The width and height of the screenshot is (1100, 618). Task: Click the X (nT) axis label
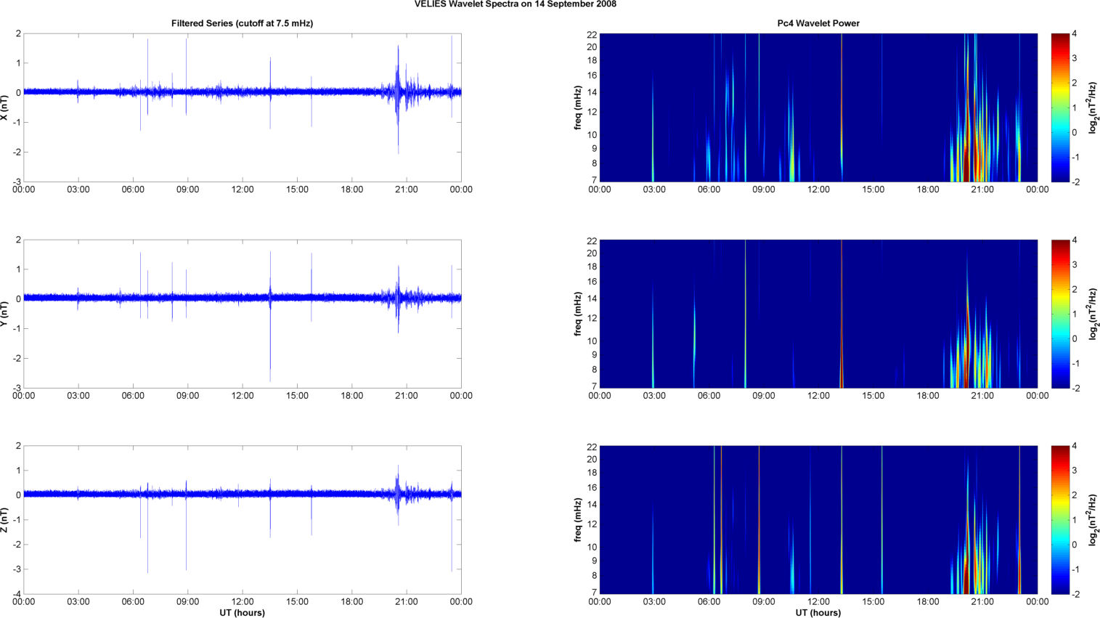pyautogui.click(x=4, y=107)
